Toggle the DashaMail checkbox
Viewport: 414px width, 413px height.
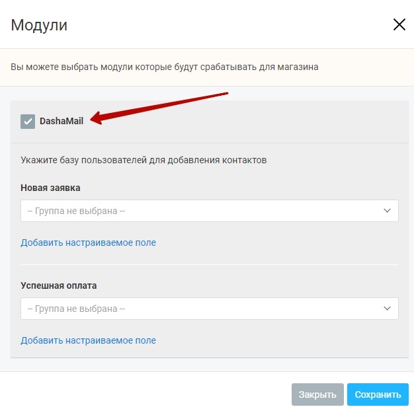(x=28, y=121)
